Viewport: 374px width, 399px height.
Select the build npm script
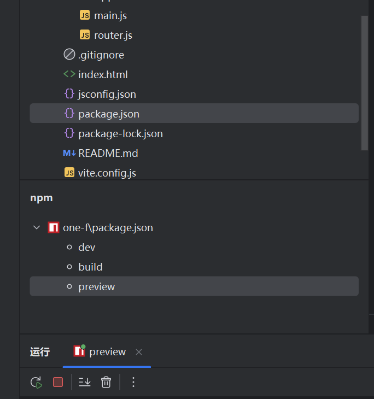click(90, 267)
